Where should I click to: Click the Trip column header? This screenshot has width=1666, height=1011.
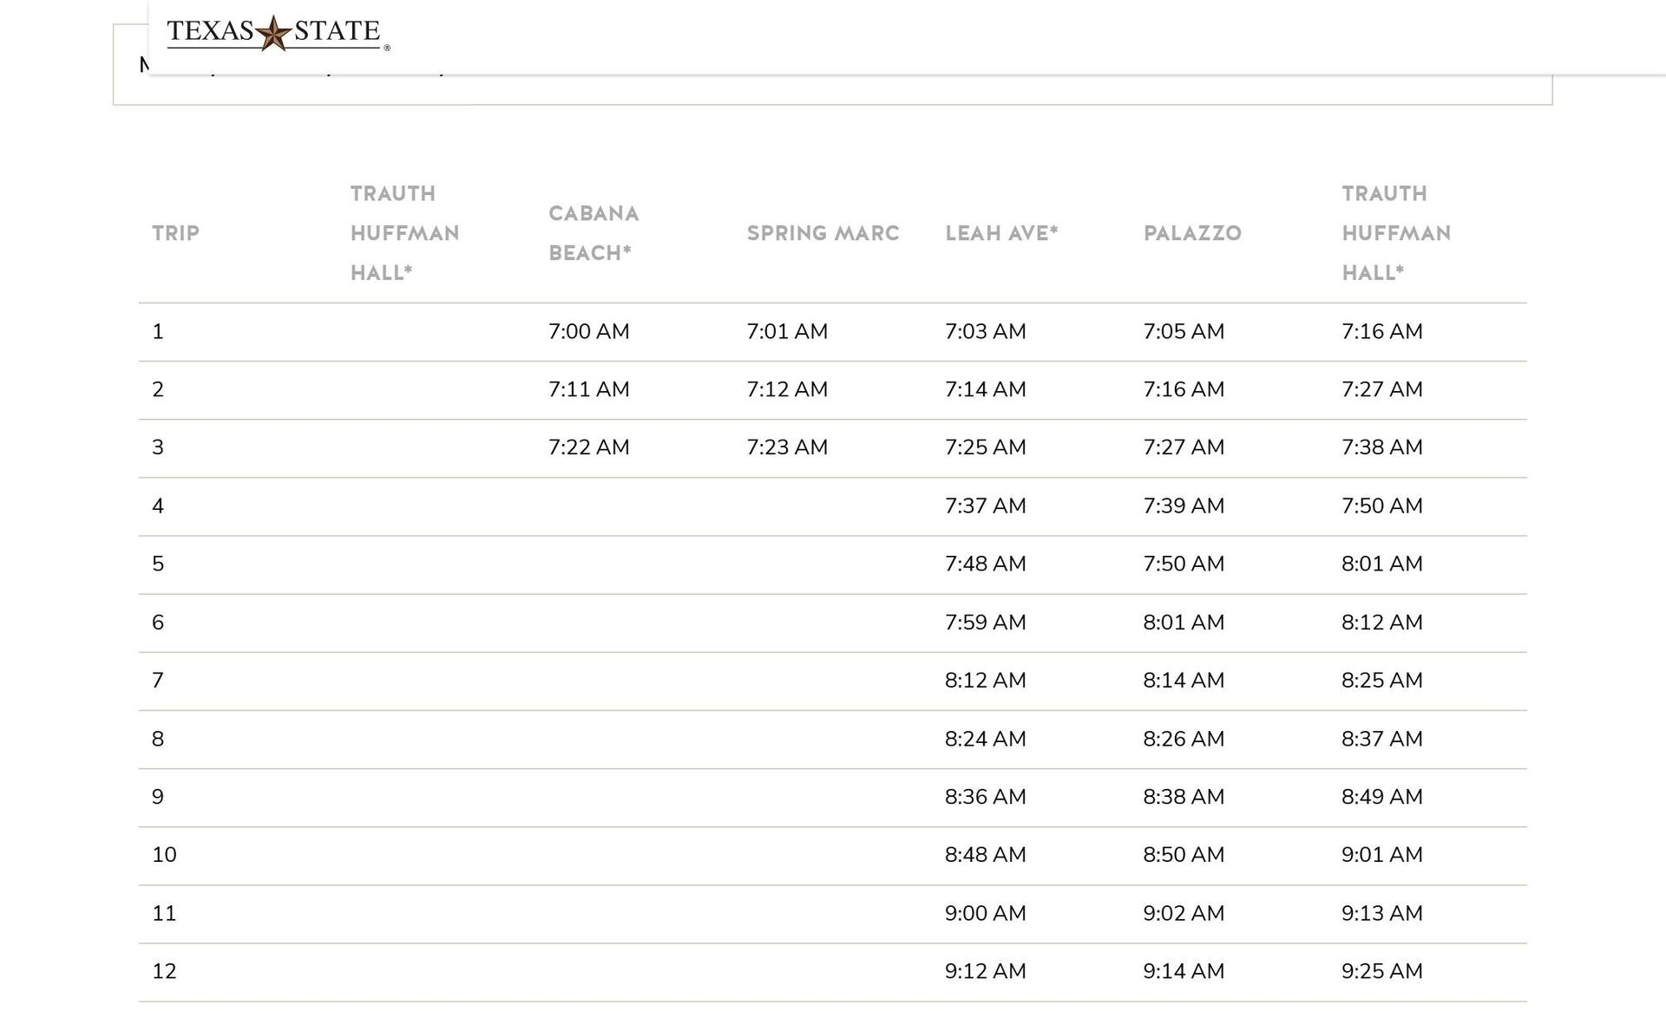click(175, 233)
